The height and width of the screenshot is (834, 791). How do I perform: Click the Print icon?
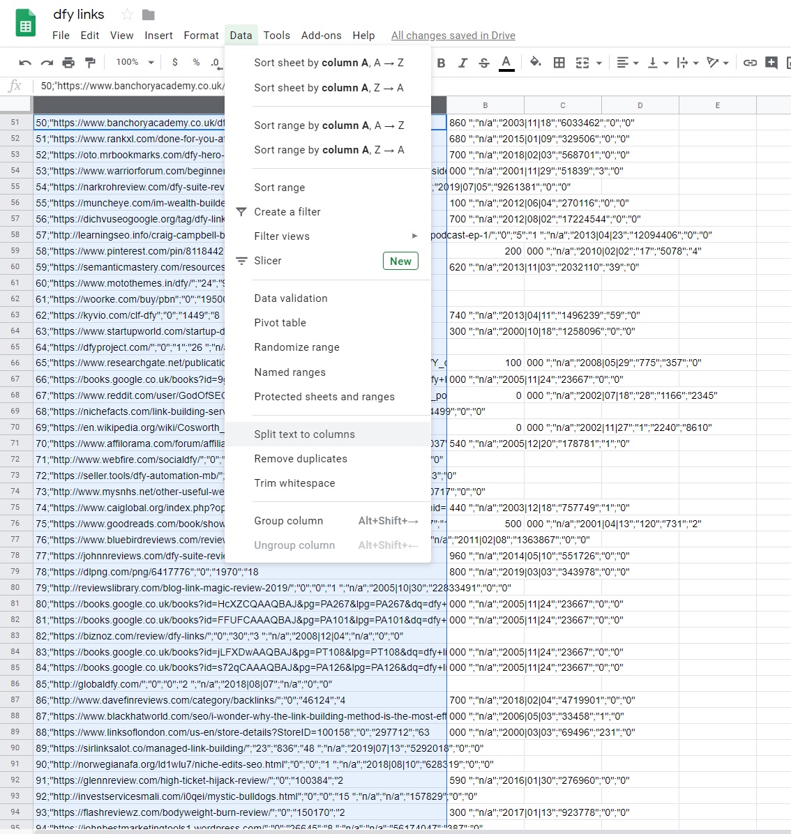pyautogui.click(x=68, y=63)
